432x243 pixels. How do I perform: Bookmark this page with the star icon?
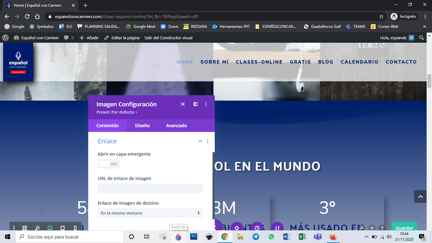tap(381, 16)
